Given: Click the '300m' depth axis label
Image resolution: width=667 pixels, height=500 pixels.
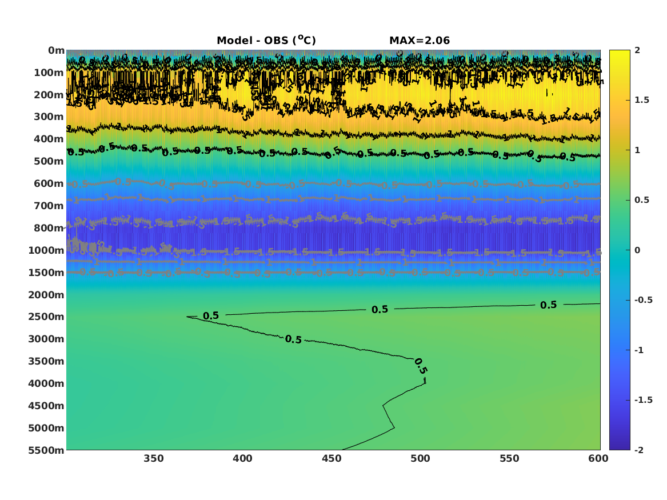Looking at the screenshot, I should [49, 117].
